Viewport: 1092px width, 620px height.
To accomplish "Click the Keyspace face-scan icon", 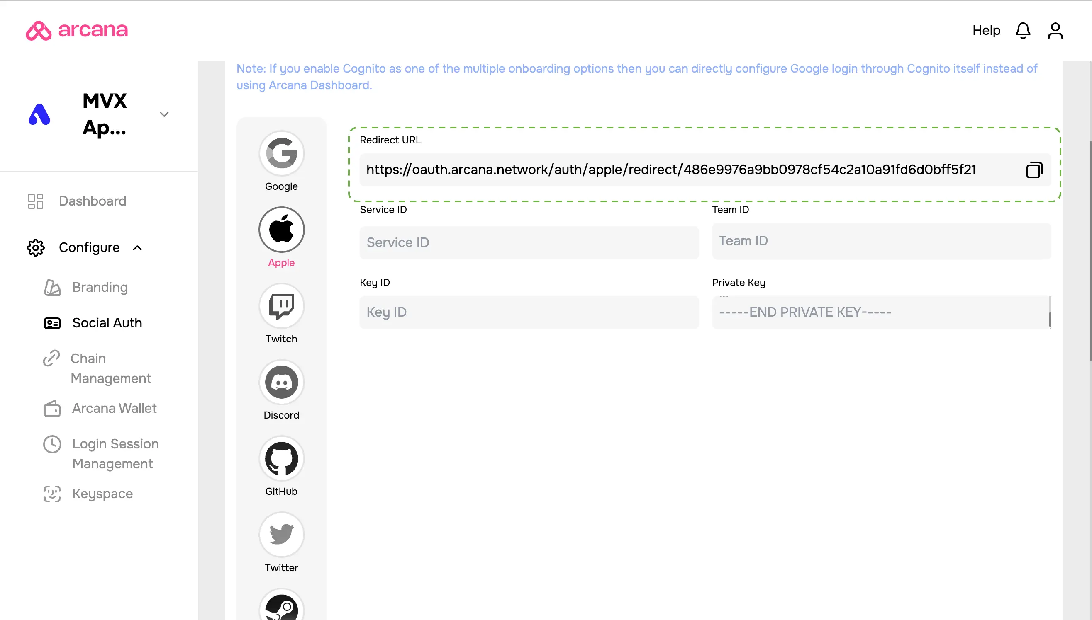I will point(52,494).
